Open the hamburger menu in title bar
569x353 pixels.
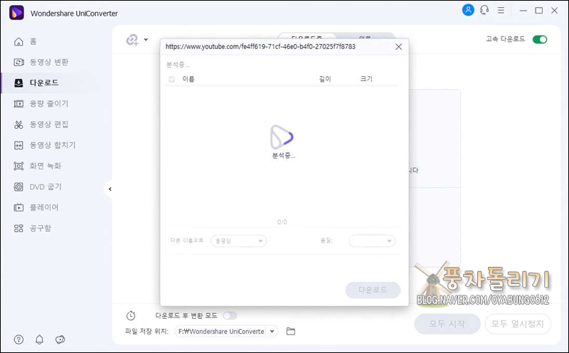pos(501,10)
